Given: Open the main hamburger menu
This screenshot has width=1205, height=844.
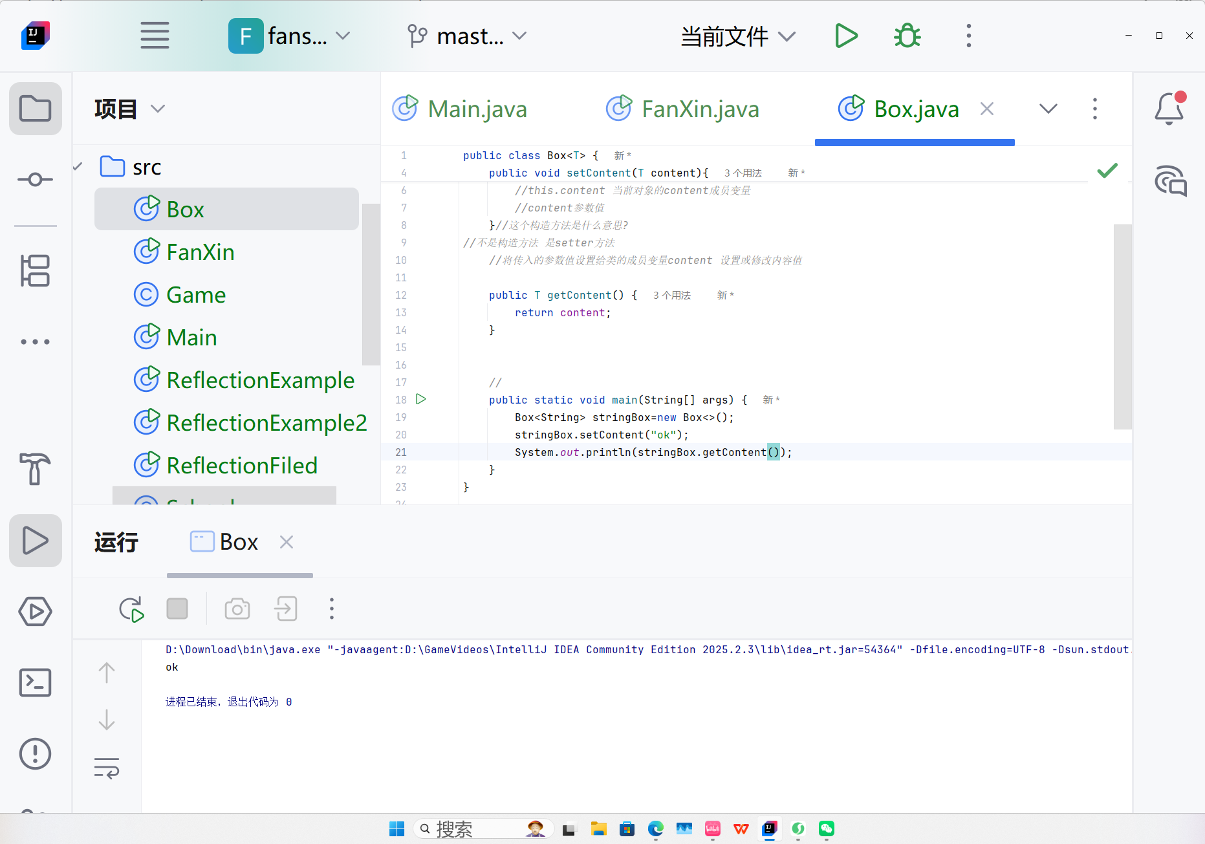Looking at the screenshot, I should pyautogui.click(x=155, y=36).
